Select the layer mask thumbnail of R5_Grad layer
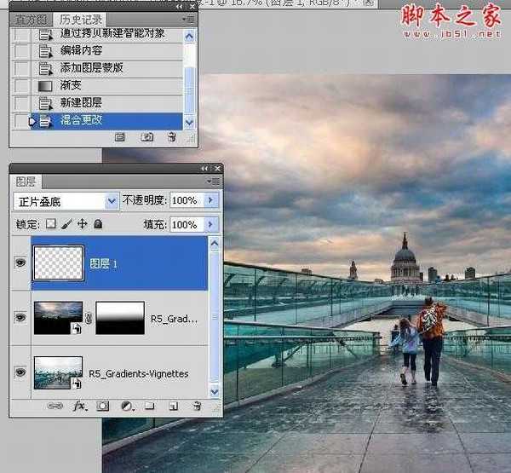 [x=121, y=318]
